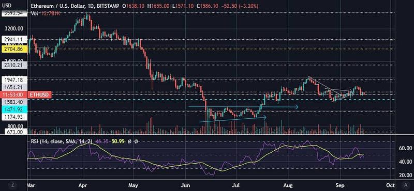Click the 2310.21 price level label
The height and width of the screenshot is (191, 414).
pyautogui.click(x=14, y=65)
